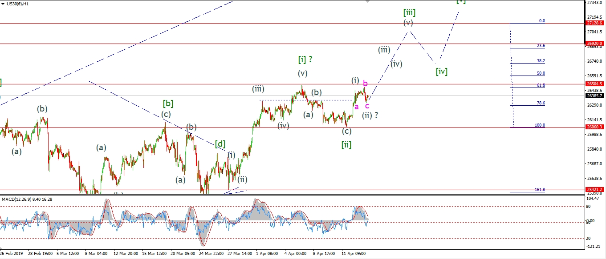Click the chart shift triangle marker at top
Viewport: 606px width, 259px height.
[x=367, y=2]
